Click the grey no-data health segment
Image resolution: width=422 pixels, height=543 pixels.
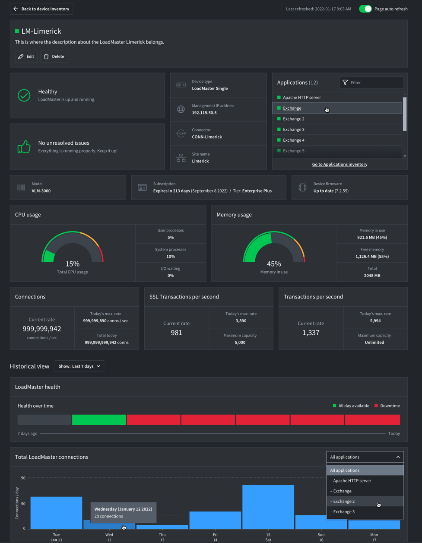(x=44, y=420)
